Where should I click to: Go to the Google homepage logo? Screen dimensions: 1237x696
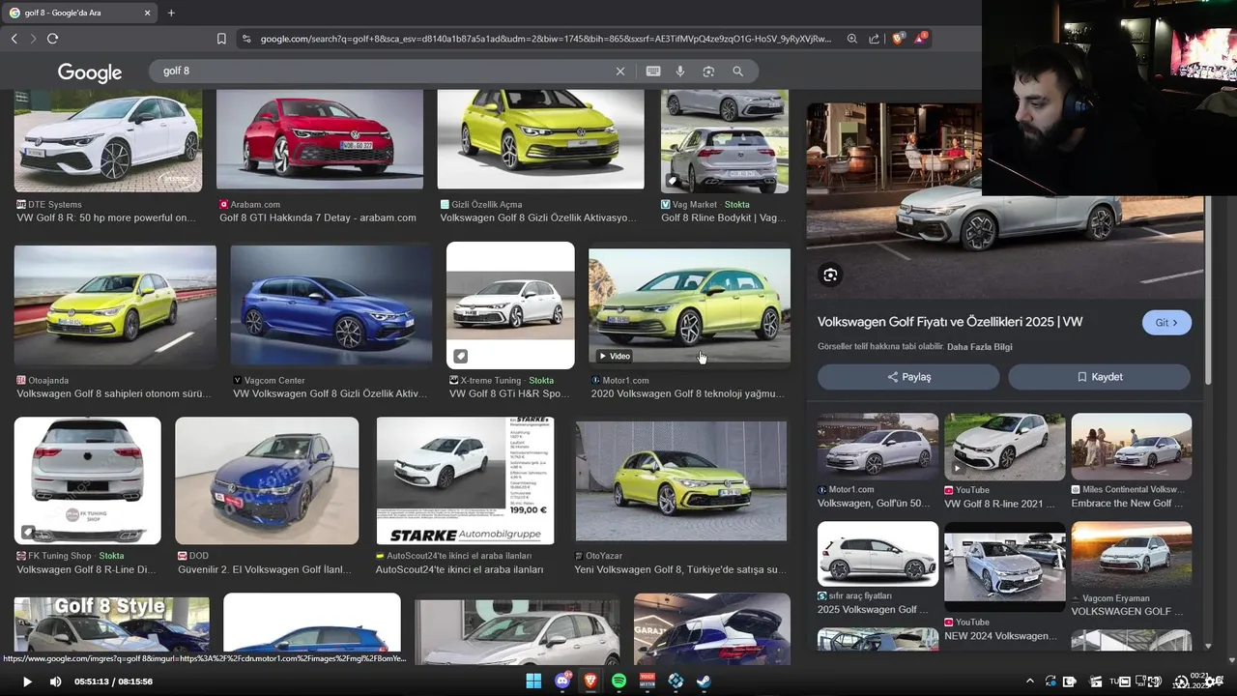(90, 72)
